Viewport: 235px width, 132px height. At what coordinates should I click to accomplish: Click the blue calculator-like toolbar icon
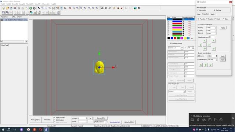(61, 8)
